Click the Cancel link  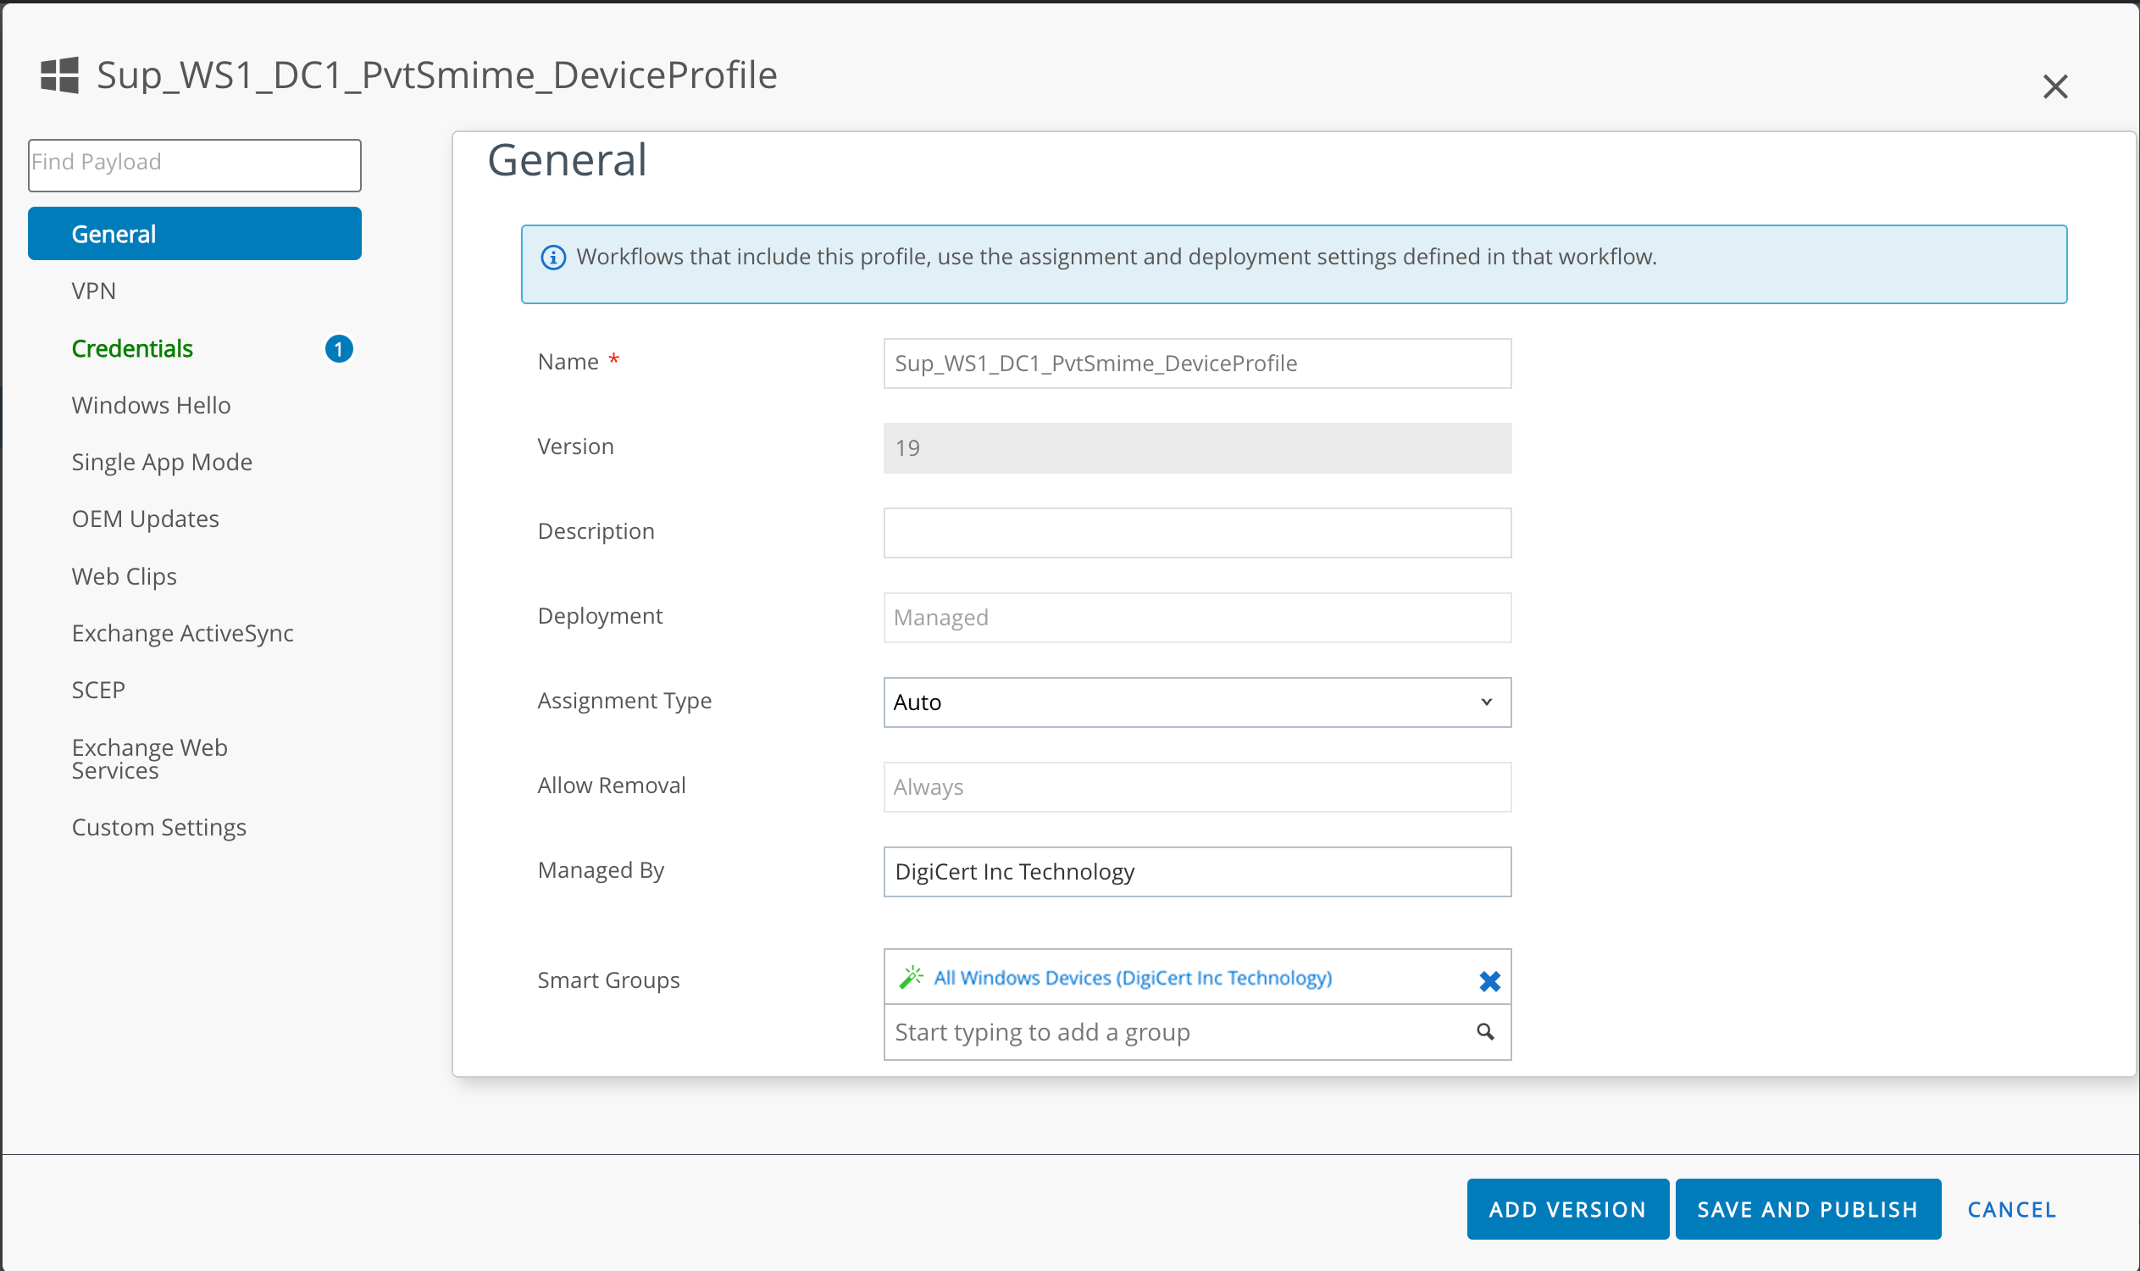[2010, 1208]
